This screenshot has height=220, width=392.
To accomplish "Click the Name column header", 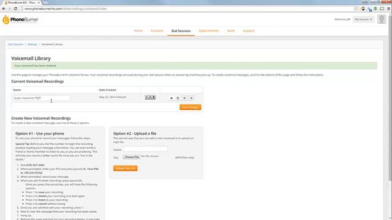I will [17, 90].
